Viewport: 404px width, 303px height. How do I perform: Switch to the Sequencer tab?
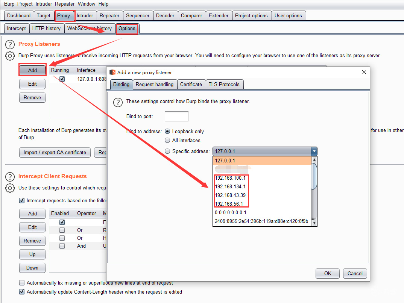[138, 15]
